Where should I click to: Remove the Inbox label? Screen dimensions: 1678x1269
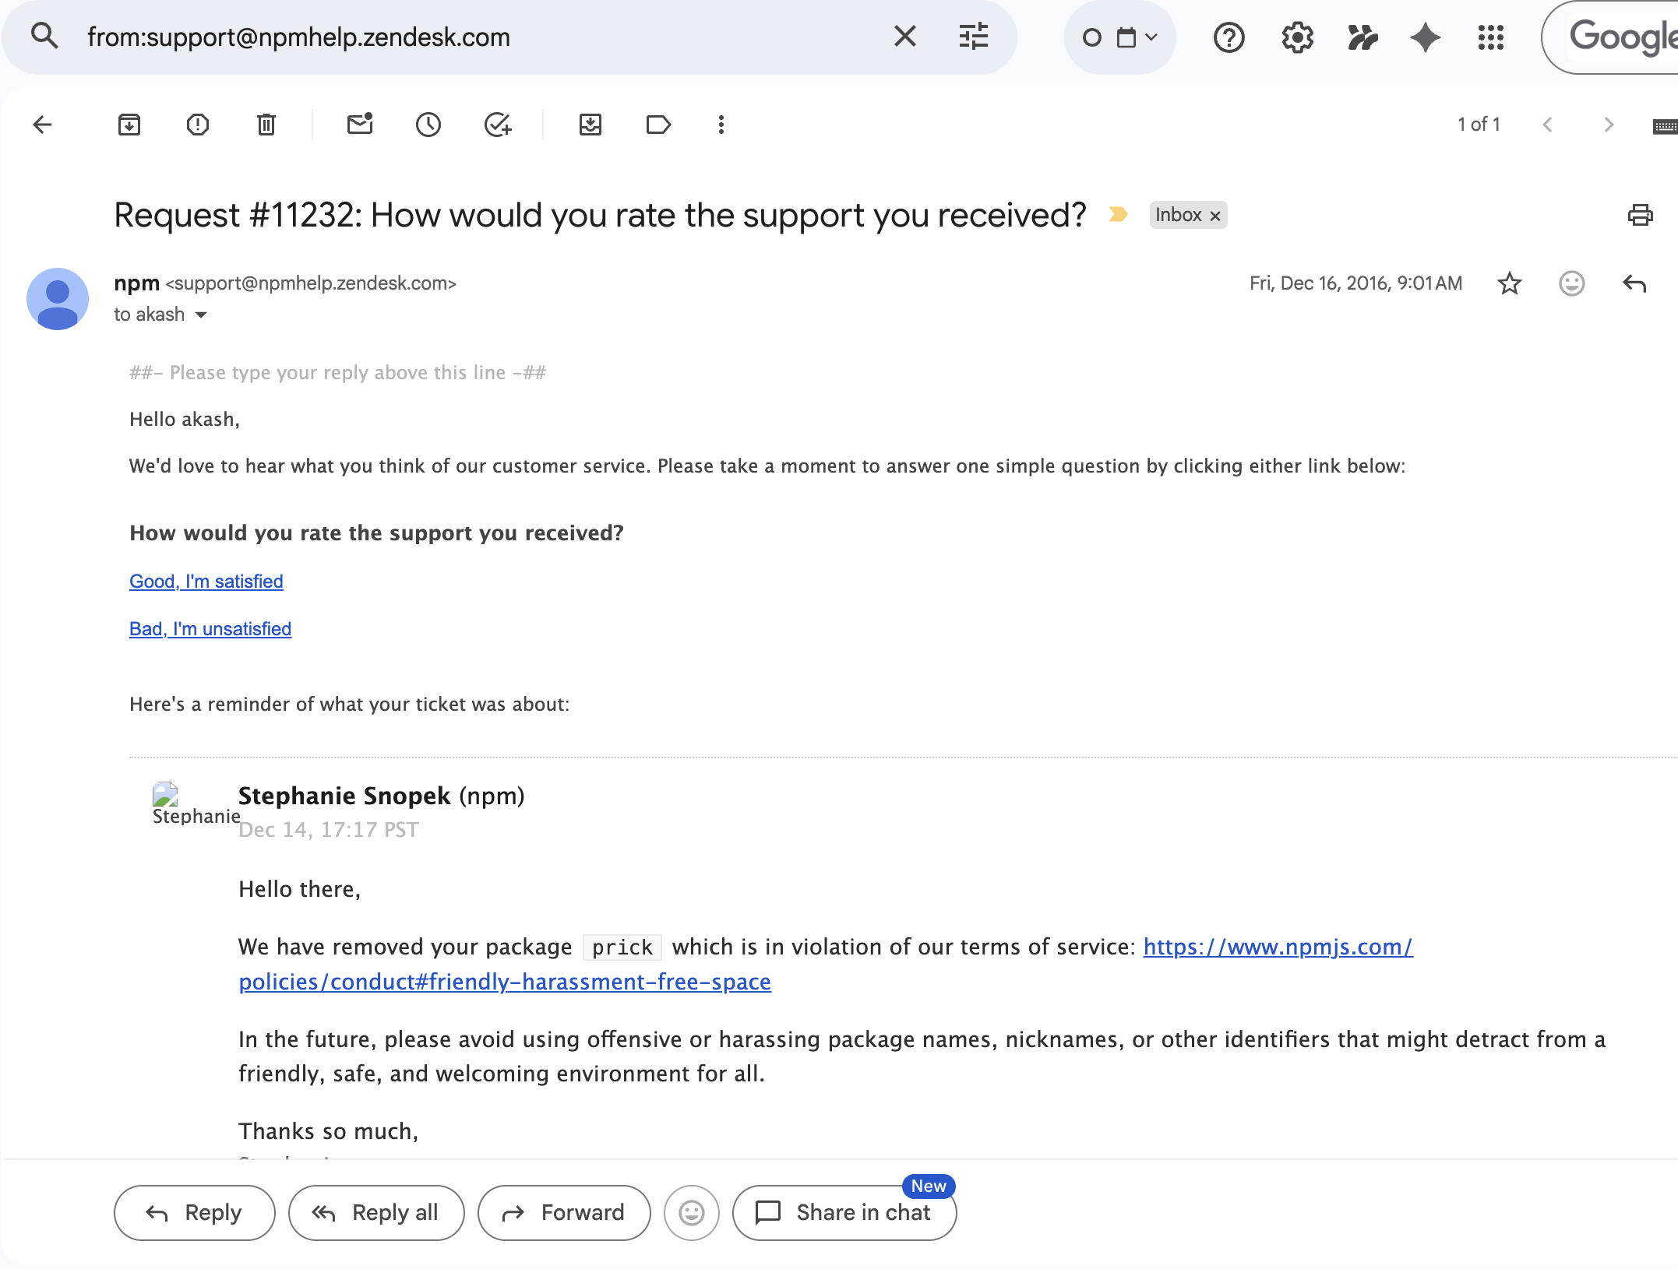click(1215, 216)
